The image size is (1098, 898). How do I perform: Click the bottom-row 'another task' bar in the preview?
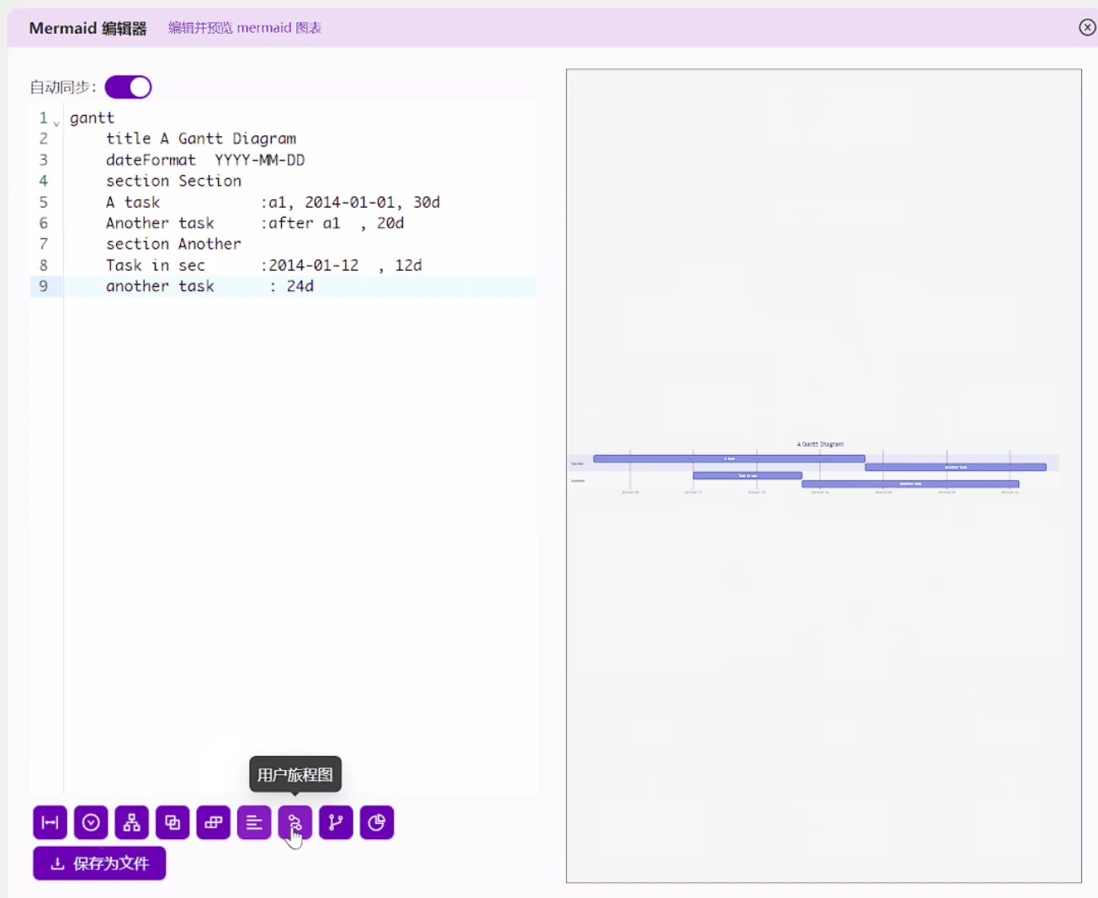(910, 484)
